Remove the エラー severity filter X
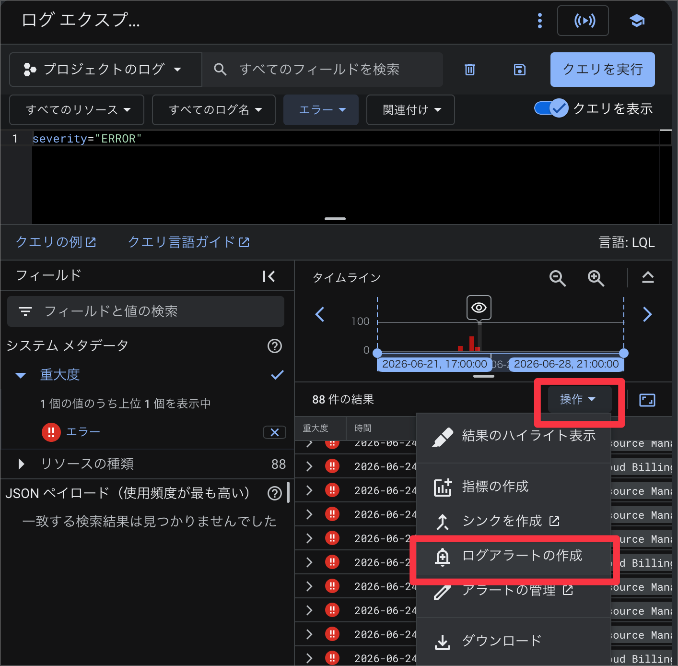The width and height of the screenshot is (678, 666). pyautogui.click(x=275, y=432)
